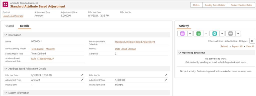The image size is (256, 96).
Task: Click the activity filters summary text
Action: [228, 41]
